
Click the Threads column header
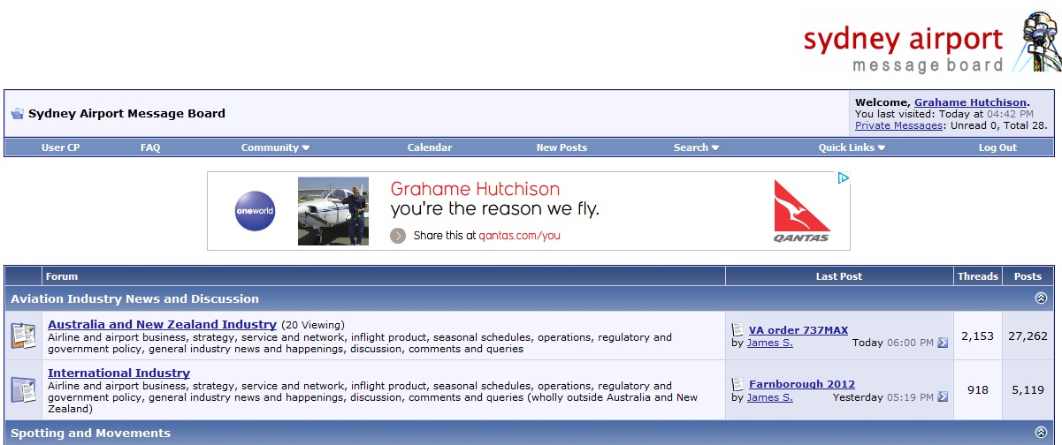tap(978, 276)
